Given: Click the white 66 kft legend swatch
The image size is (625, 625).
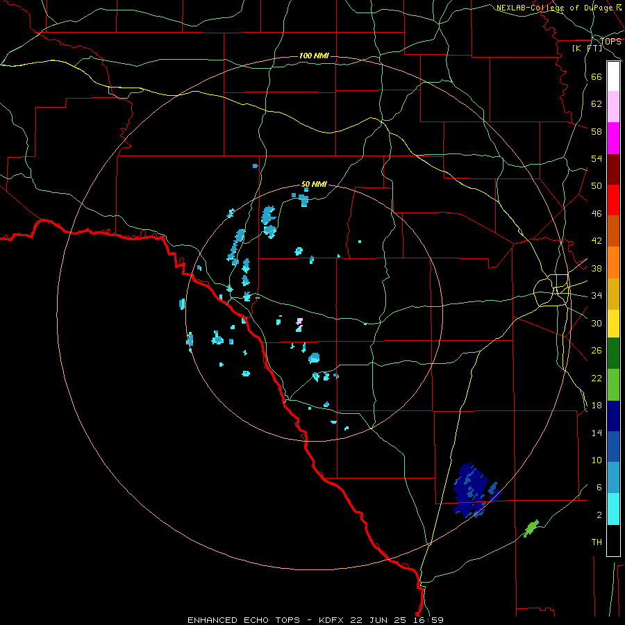Looking at the screenshot, I should coord(613,76).
